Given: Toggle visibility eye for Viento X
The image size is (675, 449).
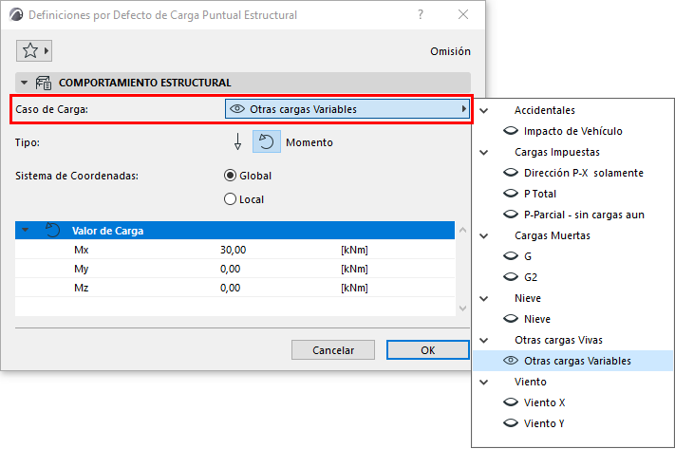Looking at the screenshot, I should pos(510,402).
